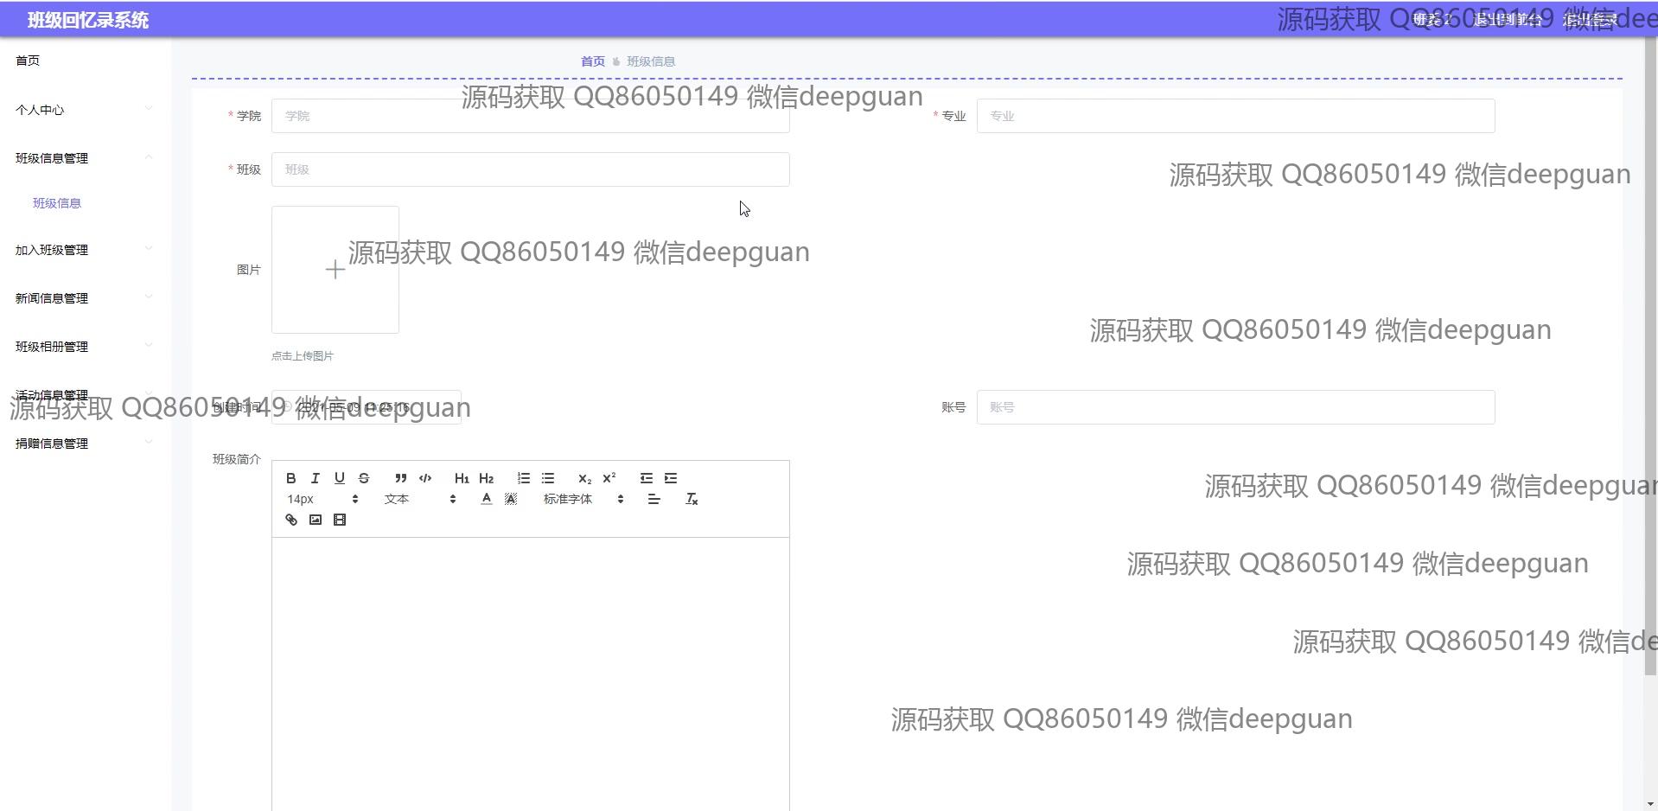Viewport: 1658px width, 811px height.
Task: Click the 班级 input field
Action: [x=531, y=169]
